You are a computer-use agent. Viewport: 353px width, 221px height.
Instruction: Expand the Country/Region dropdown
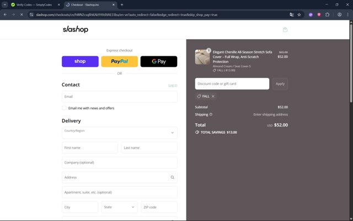tap(120, 133)
